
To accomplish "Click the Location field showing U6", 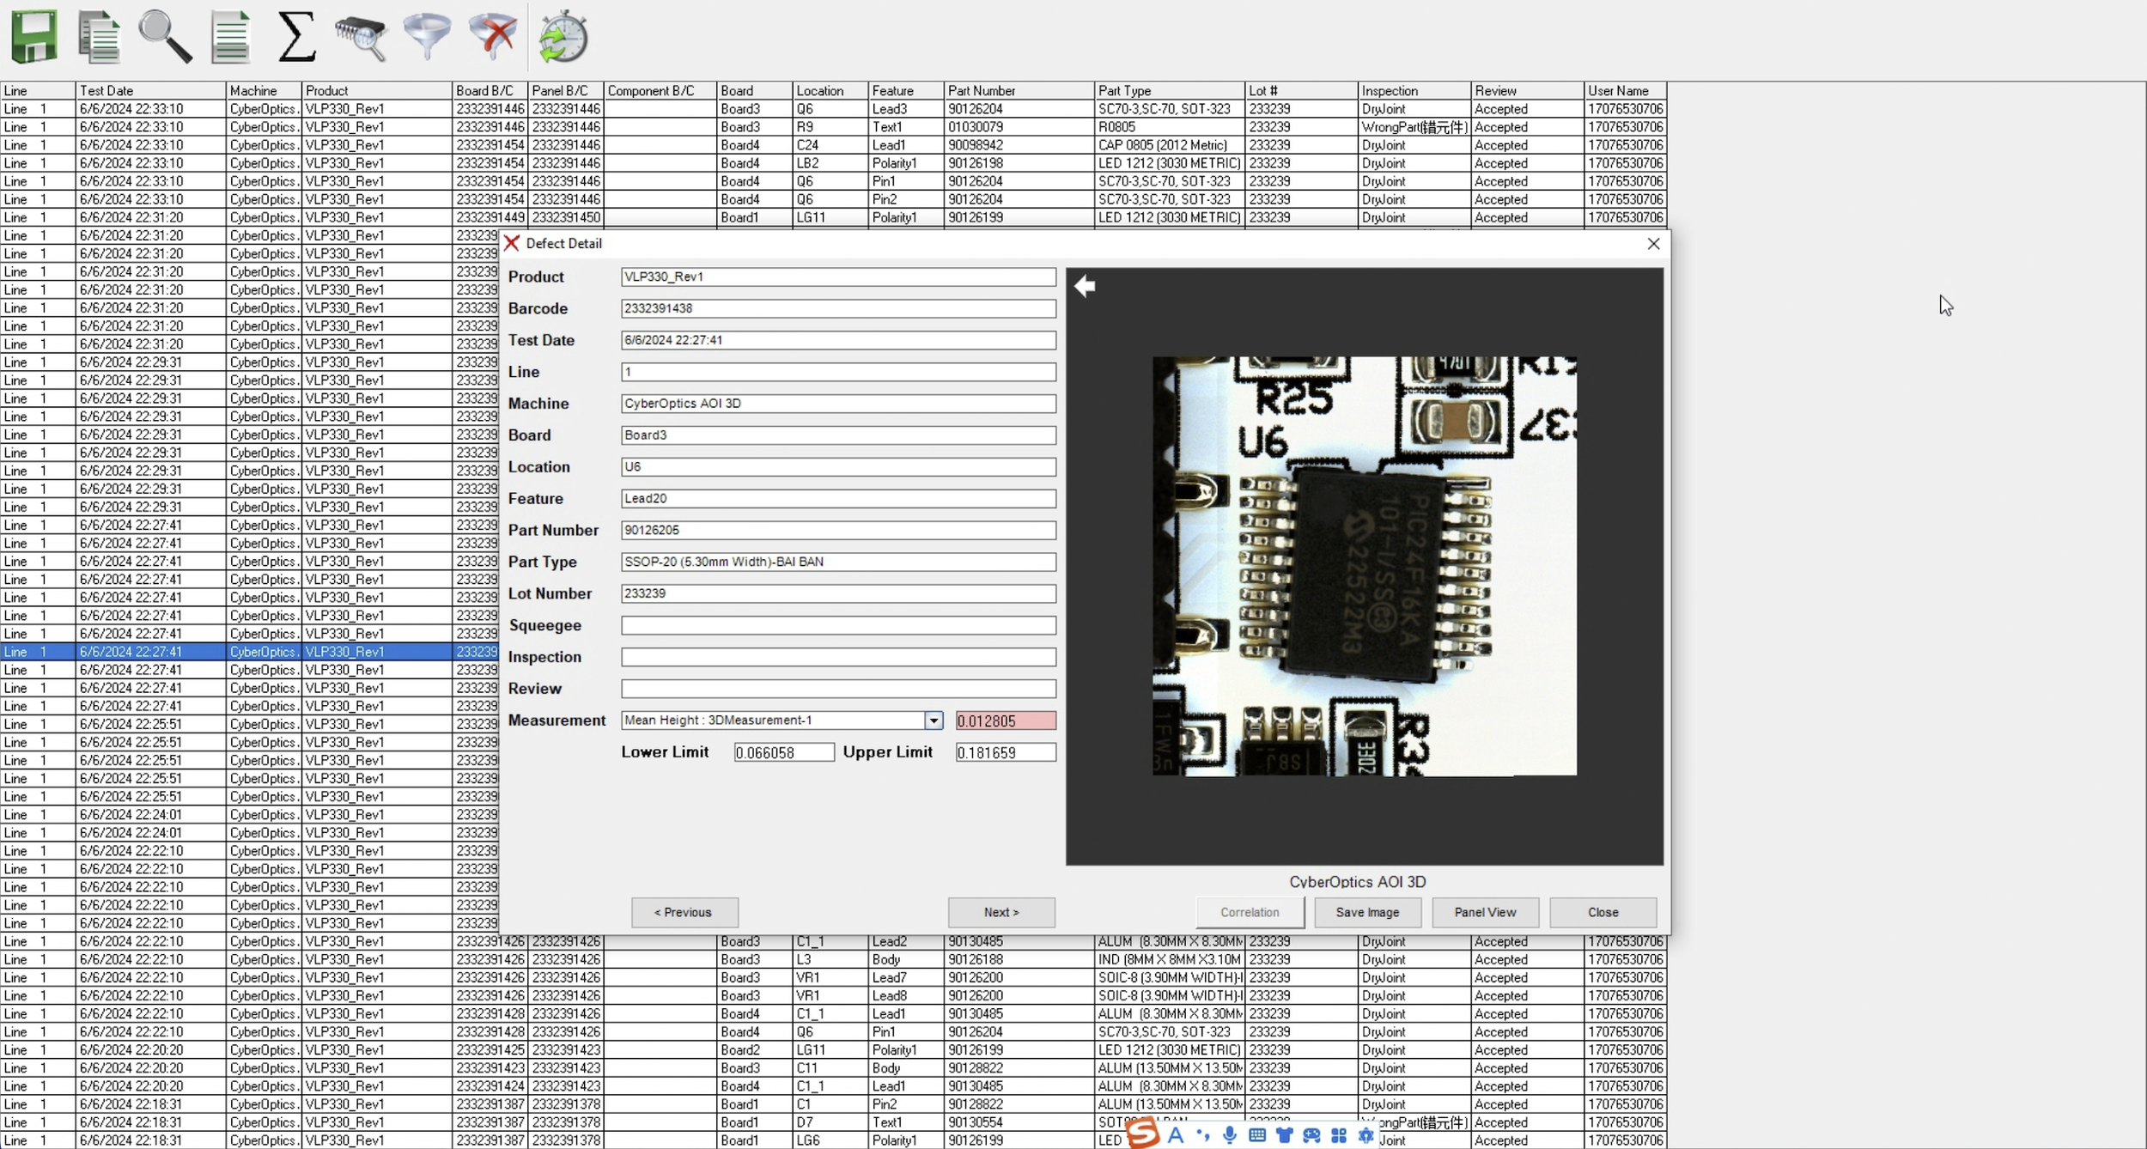I will (838, 467).
